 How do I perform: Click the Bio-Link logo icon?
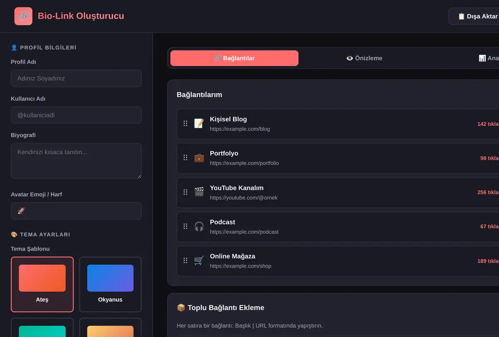coord(23,16)
